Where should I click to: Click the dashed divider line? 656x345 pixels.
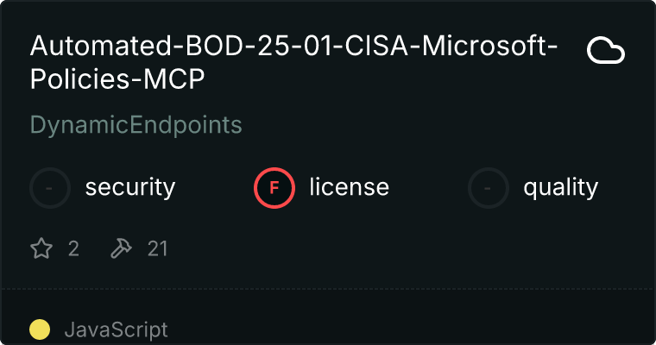tap(328, 289)
